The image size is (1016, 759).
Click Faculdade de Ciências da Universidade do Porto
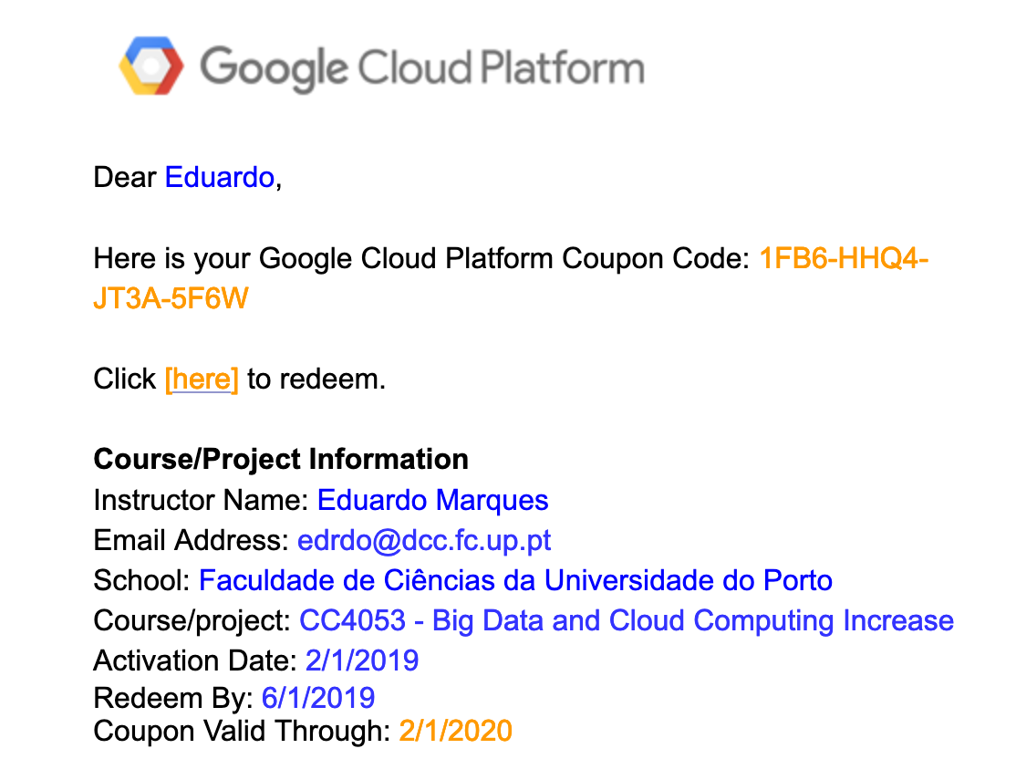(516, 581)
